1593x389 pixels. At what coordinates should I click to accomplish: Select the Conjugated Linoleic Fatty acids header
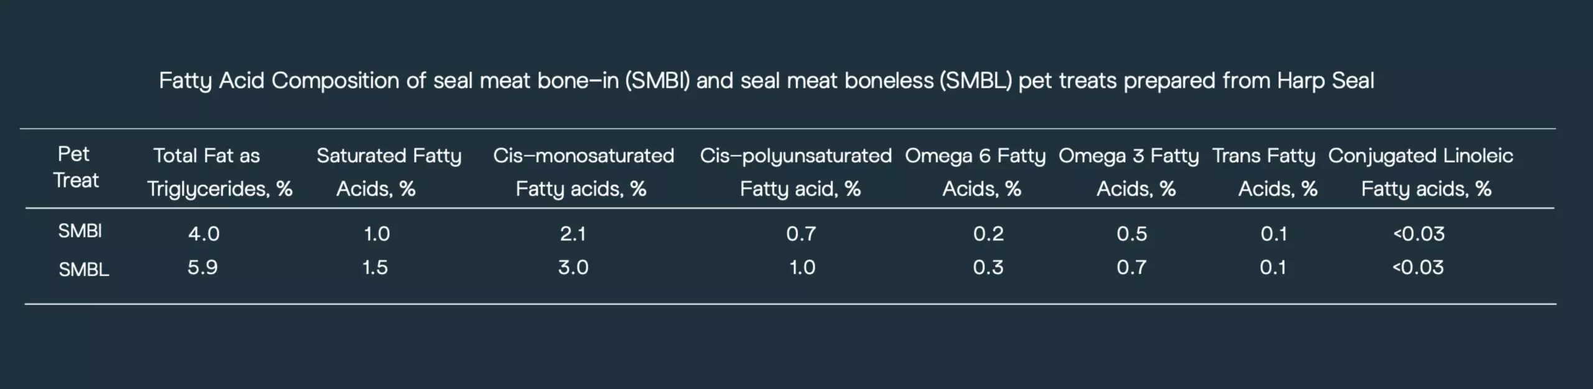click(x=1421, y=172)
